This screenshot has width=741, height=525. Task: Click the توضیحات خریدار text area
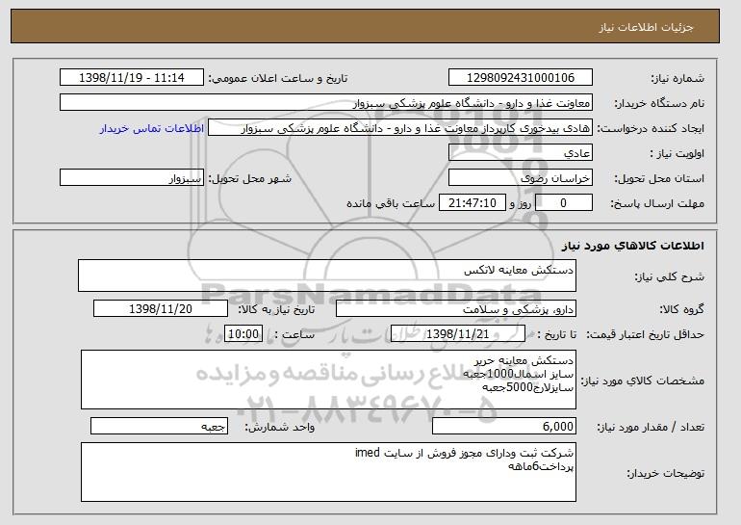(328, 472)
